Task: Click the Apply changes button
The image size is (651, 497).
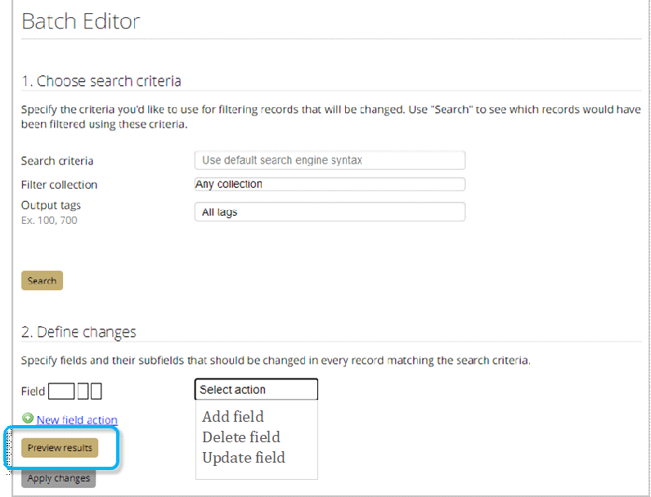Action: coord(58,478)
